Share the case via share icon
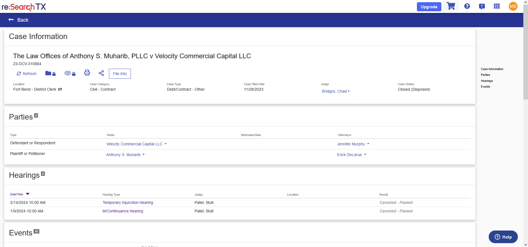The image size is (528, 247). 101,73
